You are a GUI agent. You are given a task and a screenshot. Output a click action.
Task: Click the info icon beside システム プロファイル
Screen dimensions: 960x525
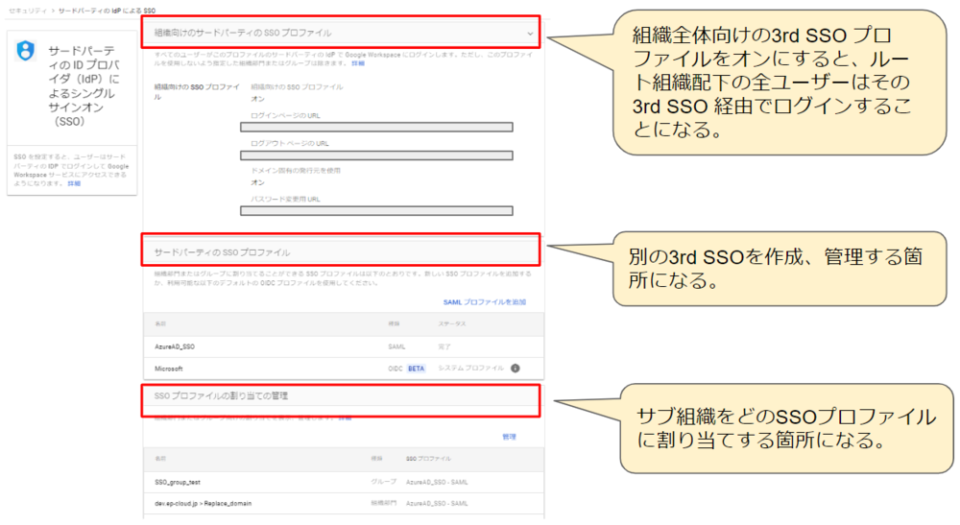click(x=515, y=369)
